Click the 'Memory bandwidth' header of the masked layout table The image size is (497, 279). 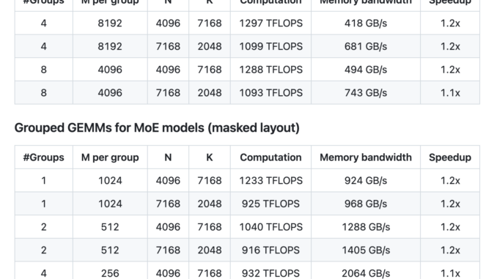pyautogui.click(x=366, y=157)
